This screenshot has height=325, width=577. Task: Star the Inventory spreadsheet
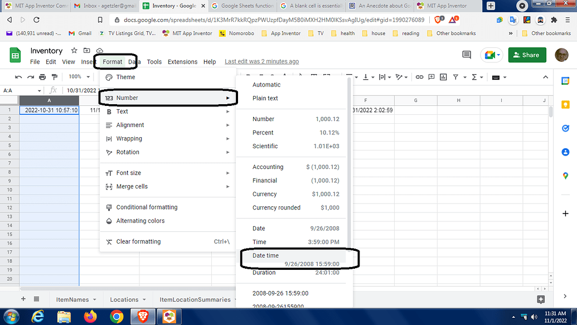click(x=73, y=50)
